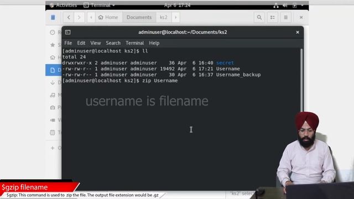Screen dimensions: 354x199
Task: Open the terminal Search menu
Action: pyautogui.click(x=113, y=43)
